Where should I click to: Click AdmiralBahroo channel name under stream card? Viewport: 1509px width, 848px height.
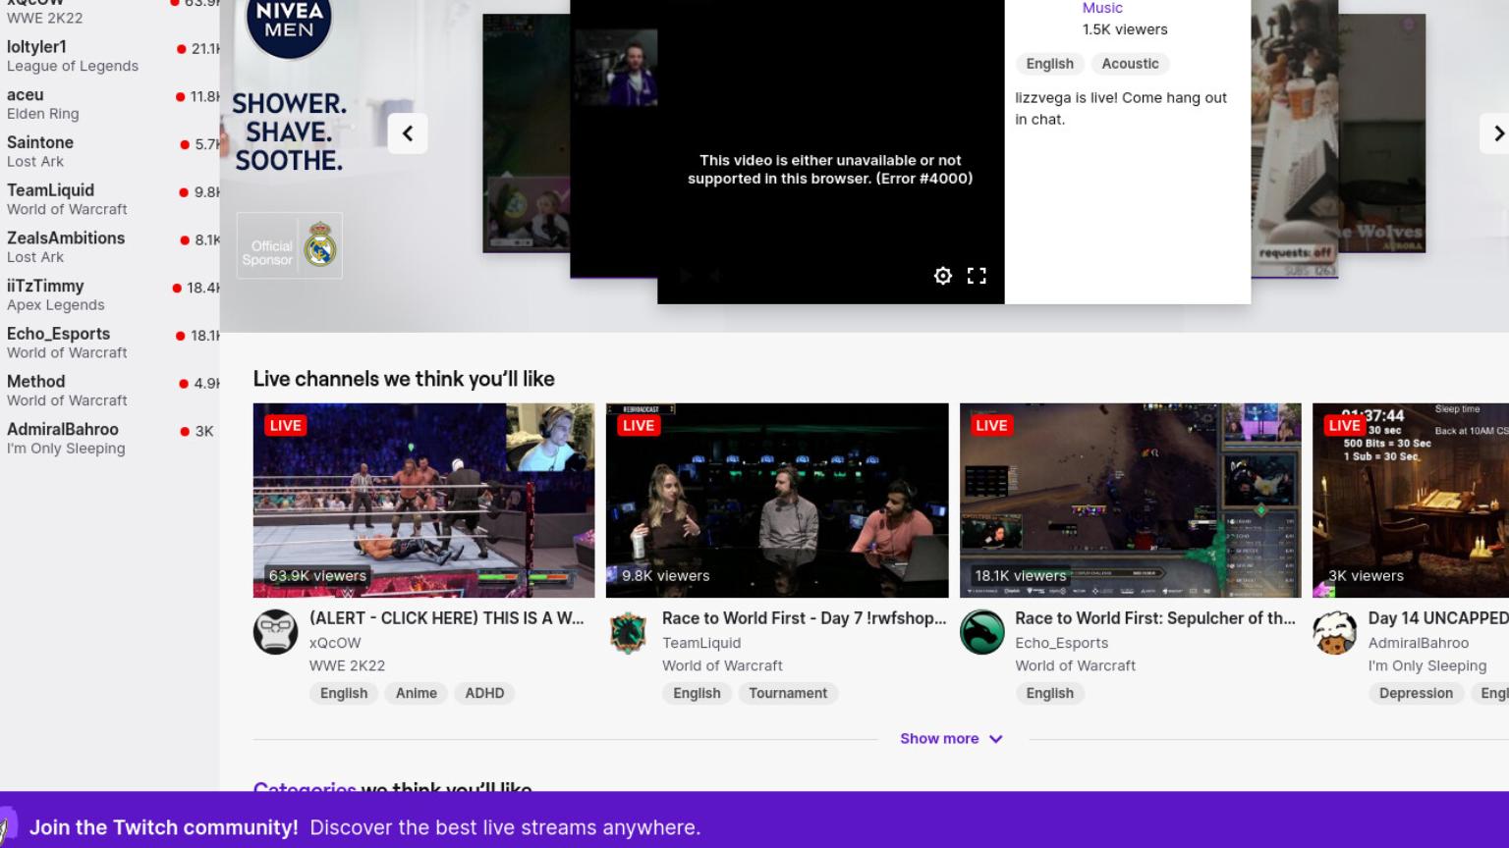1419,643
